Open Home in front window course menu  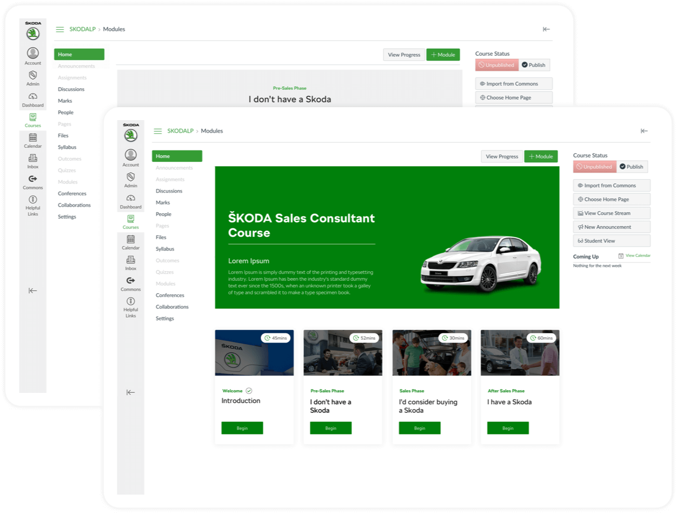pos(177,156)
